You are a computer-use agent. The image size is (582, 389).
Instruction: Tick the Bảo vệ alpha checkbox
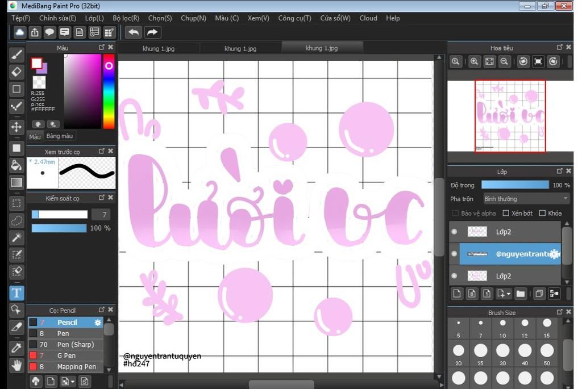pyautogui.click(x=455, y=213)
